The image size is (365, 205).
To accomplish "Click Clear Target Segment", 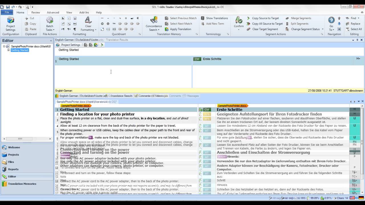I will pos(262,29).
